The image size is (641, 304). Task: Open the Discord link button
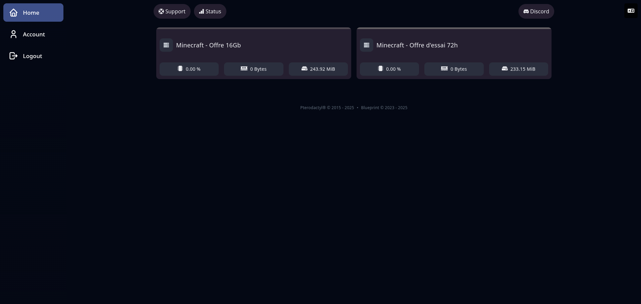[536, 11]
